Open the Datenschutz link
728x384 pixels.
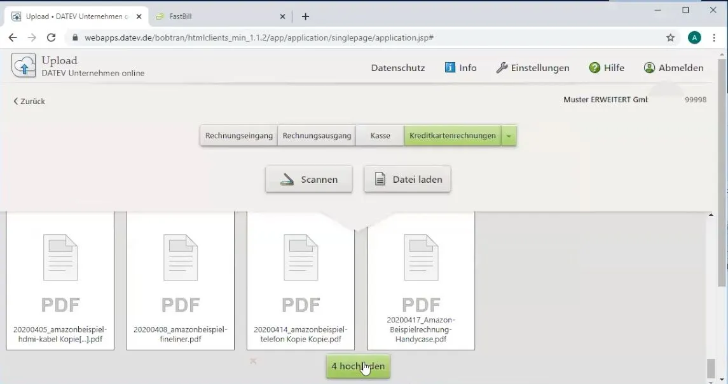pos(397,68)
